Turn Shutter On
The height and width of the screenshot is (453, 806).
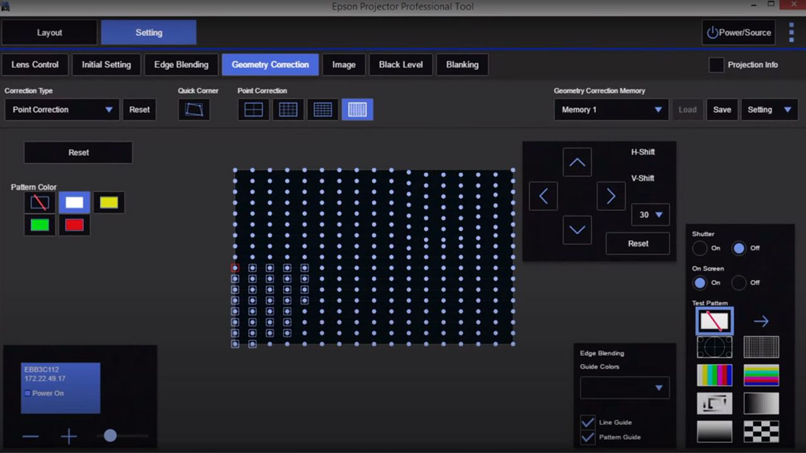700,248
